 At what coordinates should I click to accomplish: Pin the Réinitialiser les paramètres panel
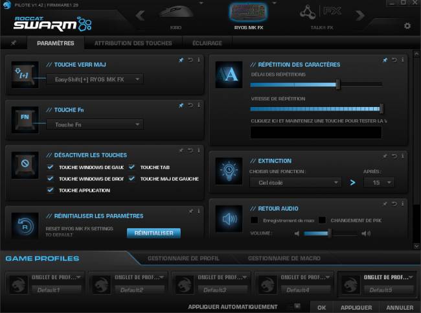190,211
